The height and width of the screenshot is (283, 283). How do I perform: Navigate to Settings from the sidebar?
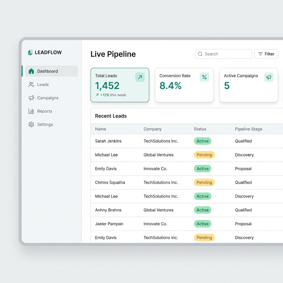point(45,124)
